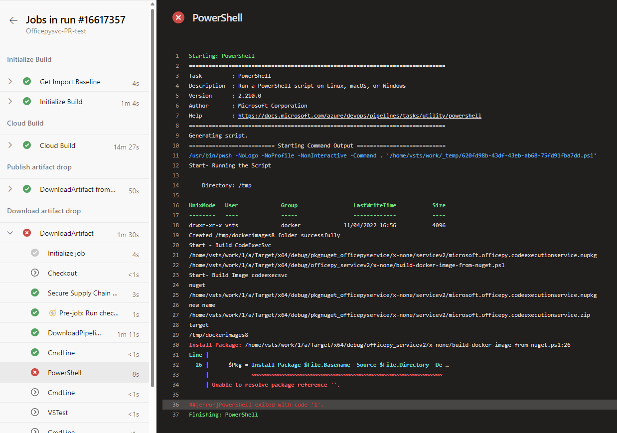Click the orange decorator icon before Pre-job text
The image size is (617, 433).
(x=52, y=313)
